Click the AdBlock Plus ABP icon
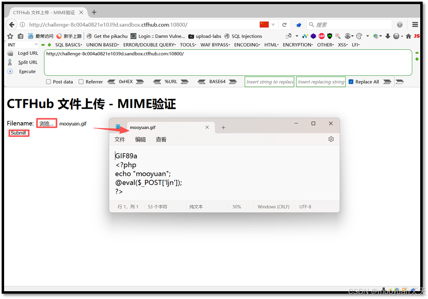The width and height of the screenshot is (428, 299). (321, 36)
